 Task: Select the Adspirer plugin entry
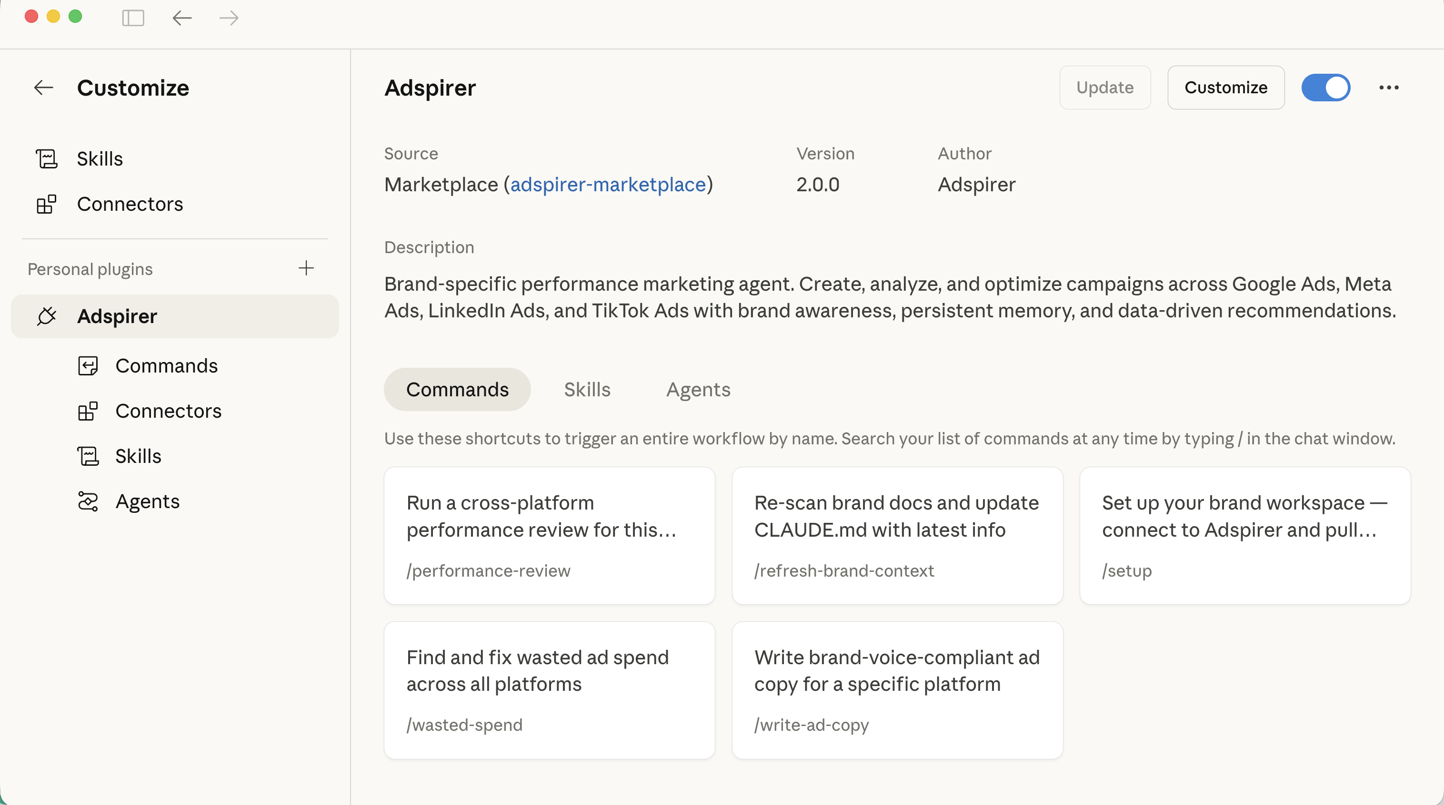coord(117,316)
